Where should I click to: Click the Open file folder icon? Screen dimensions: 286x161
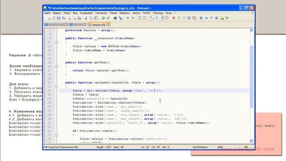[x=53, y=18]
